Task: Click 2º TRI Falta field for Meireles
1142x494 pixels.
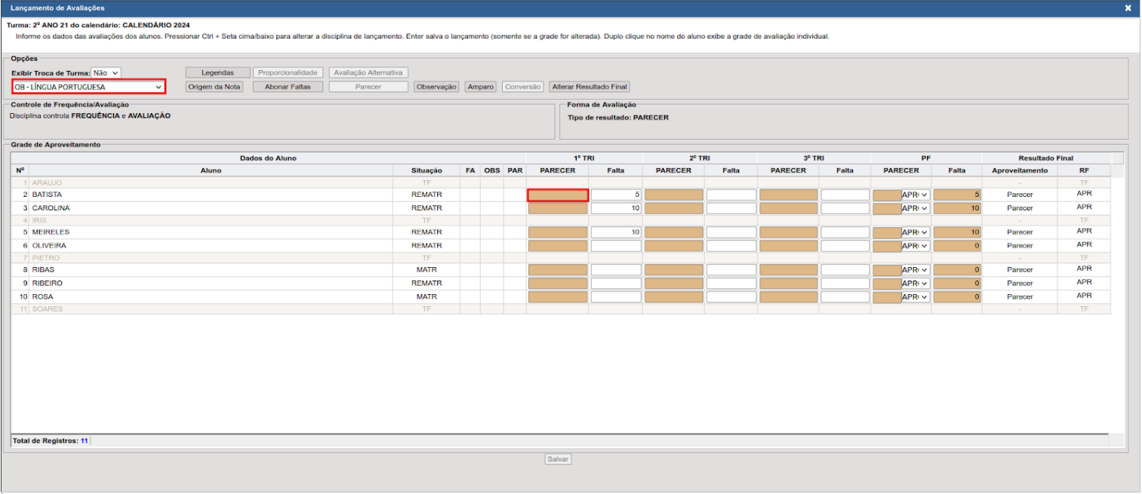Action: (x=731, y=232)
